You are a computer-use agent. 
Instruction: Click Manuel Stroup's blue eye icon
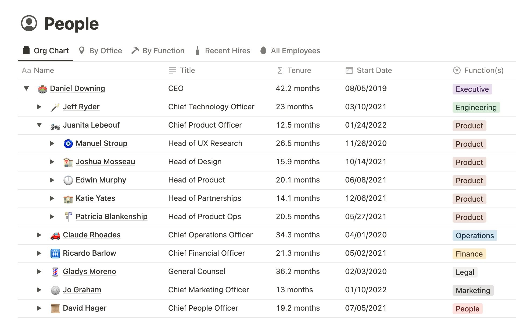coord(68,144)
